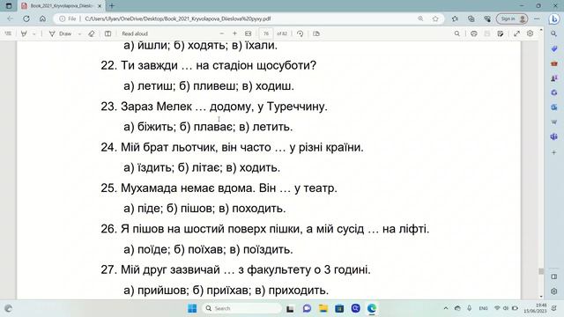Select the Highlight tool
The image size is (564, 317).
pyautogui.click(x=24, y=33)
